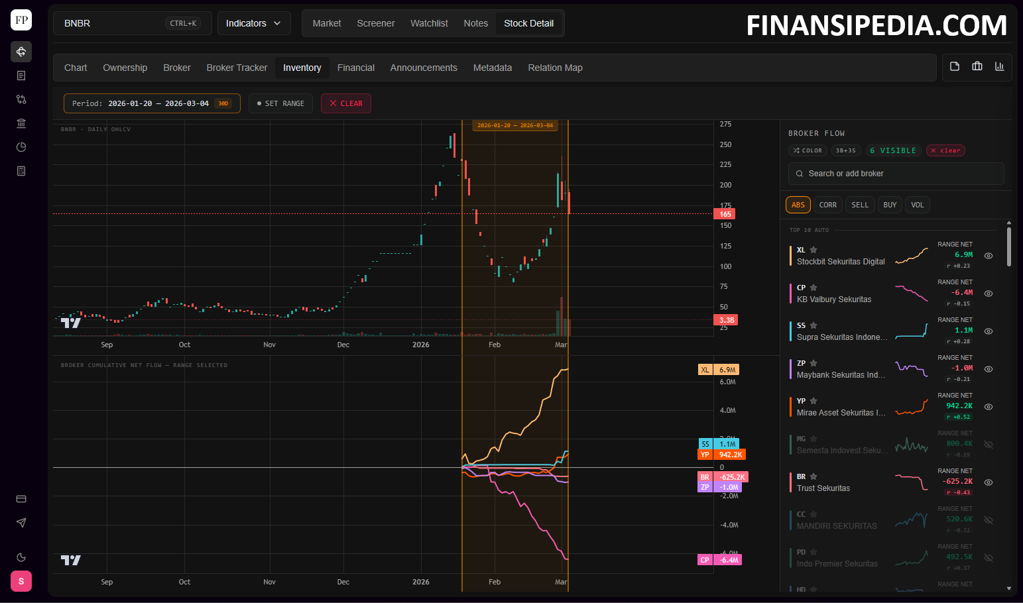Toggle dark mode with the moon icon
The image size is (1023, 603).
(x=21, y=557)
